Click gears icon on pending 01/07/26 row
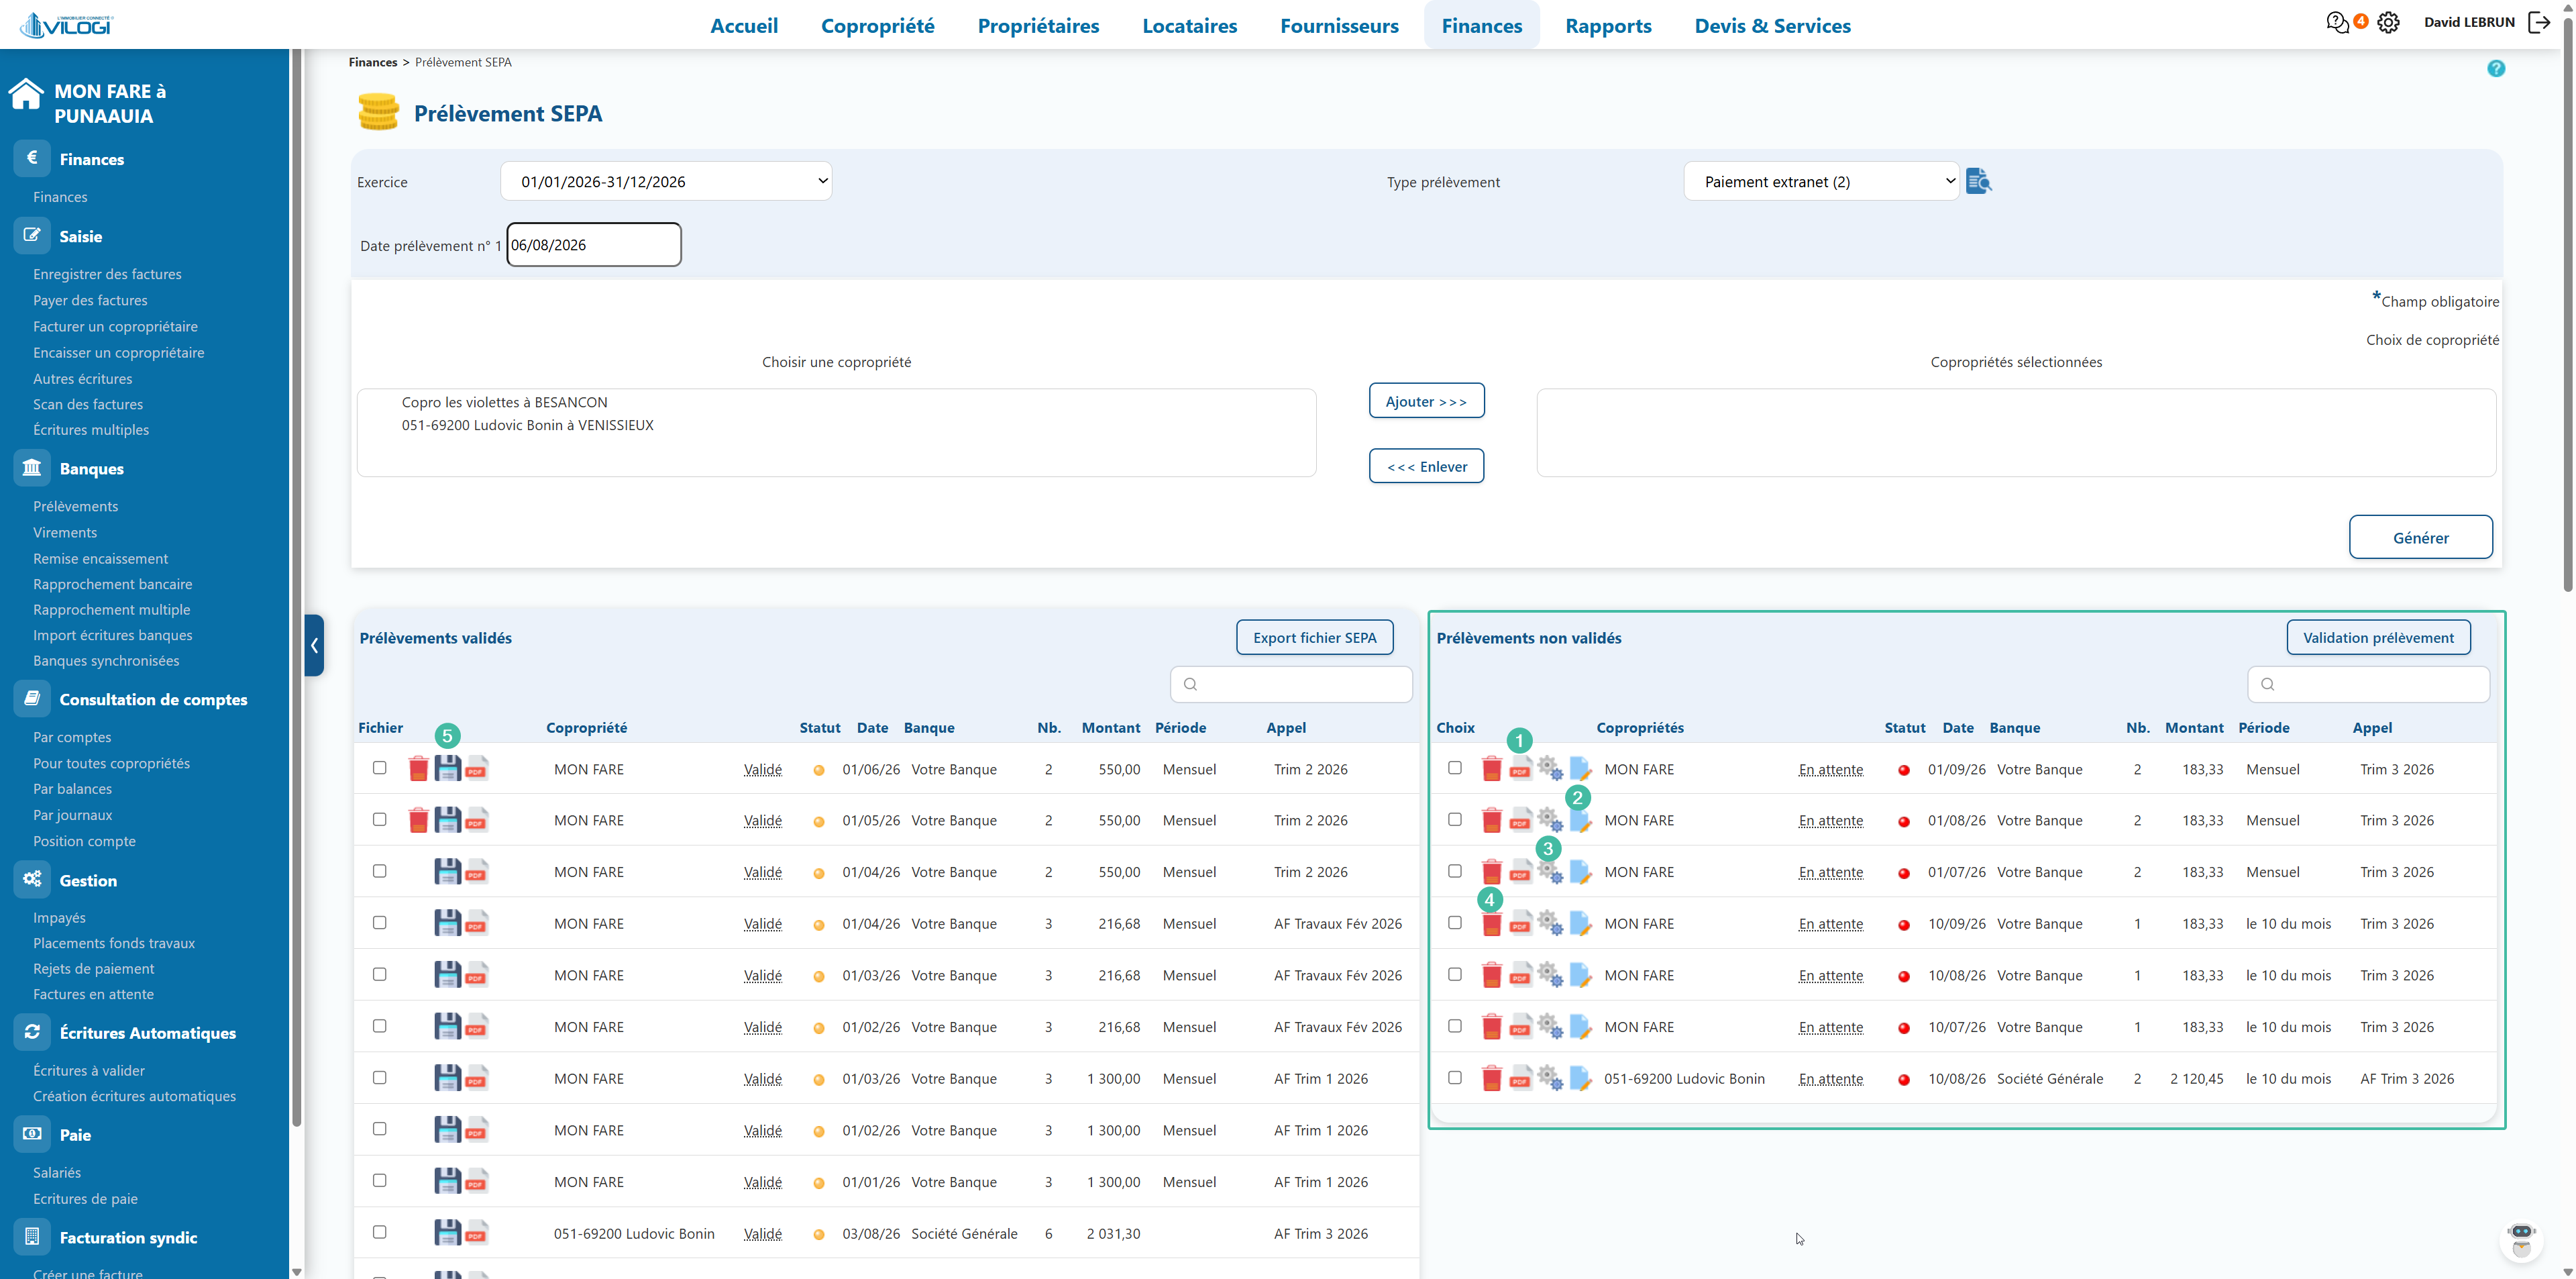This screenshot has height=1279, width=2576. click(1550, 872)
